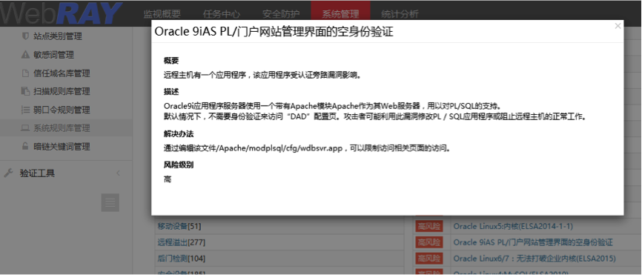Expand the 验证工具 section chevron
This screenshot has width=642, height=275.
coord(119,173)
